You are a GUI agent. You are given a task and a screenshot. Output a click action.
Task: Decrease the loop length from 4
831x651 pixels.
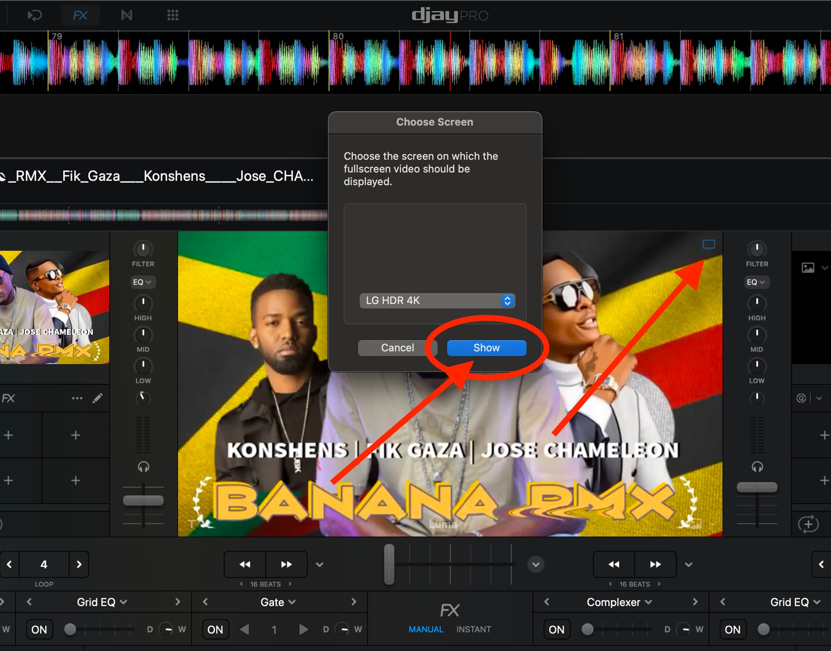[10, 564]
